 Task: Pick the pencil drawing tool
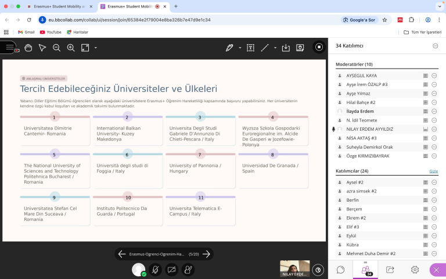(229, 48)
